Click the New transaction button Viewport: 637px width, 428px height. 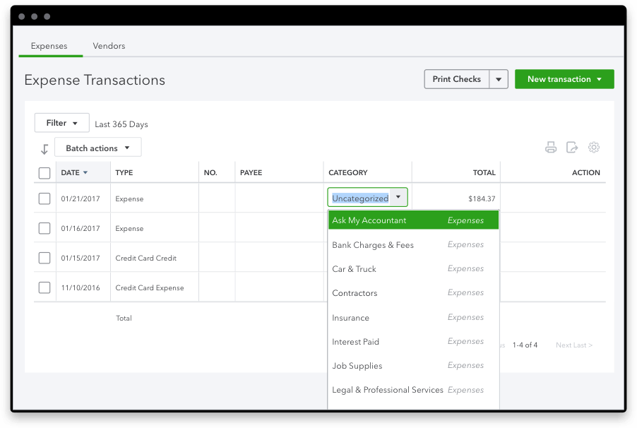click(564, 79)
